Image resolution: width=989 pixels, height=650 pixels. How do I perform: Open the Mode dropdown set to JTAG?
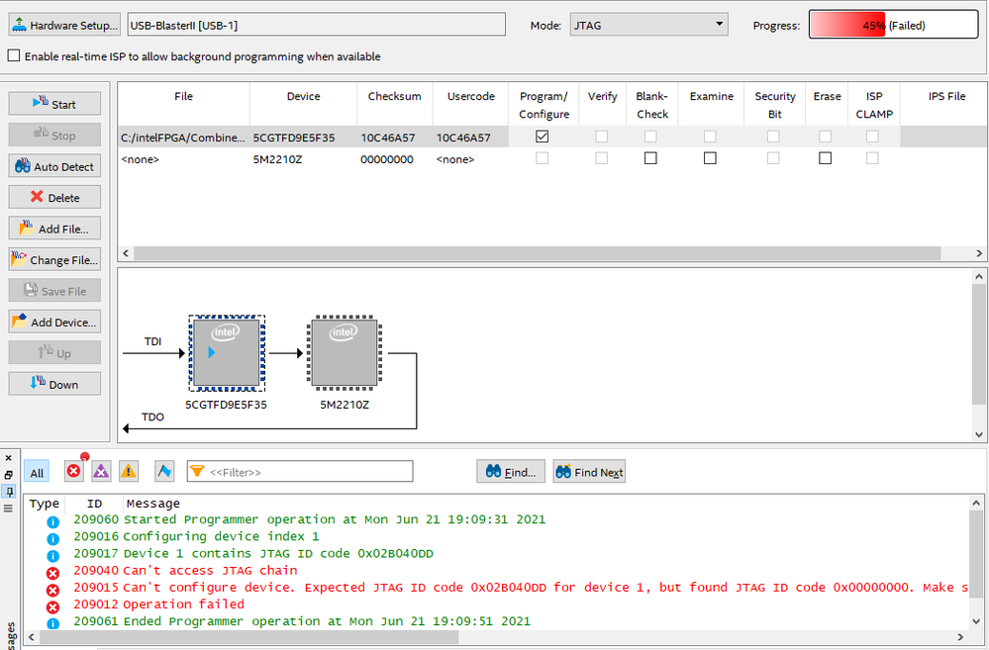pyautogui.click(x=648, y=25)
